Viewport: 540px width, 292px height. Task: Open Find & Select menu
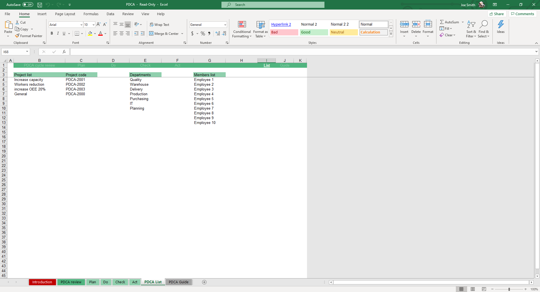[483, 29]
